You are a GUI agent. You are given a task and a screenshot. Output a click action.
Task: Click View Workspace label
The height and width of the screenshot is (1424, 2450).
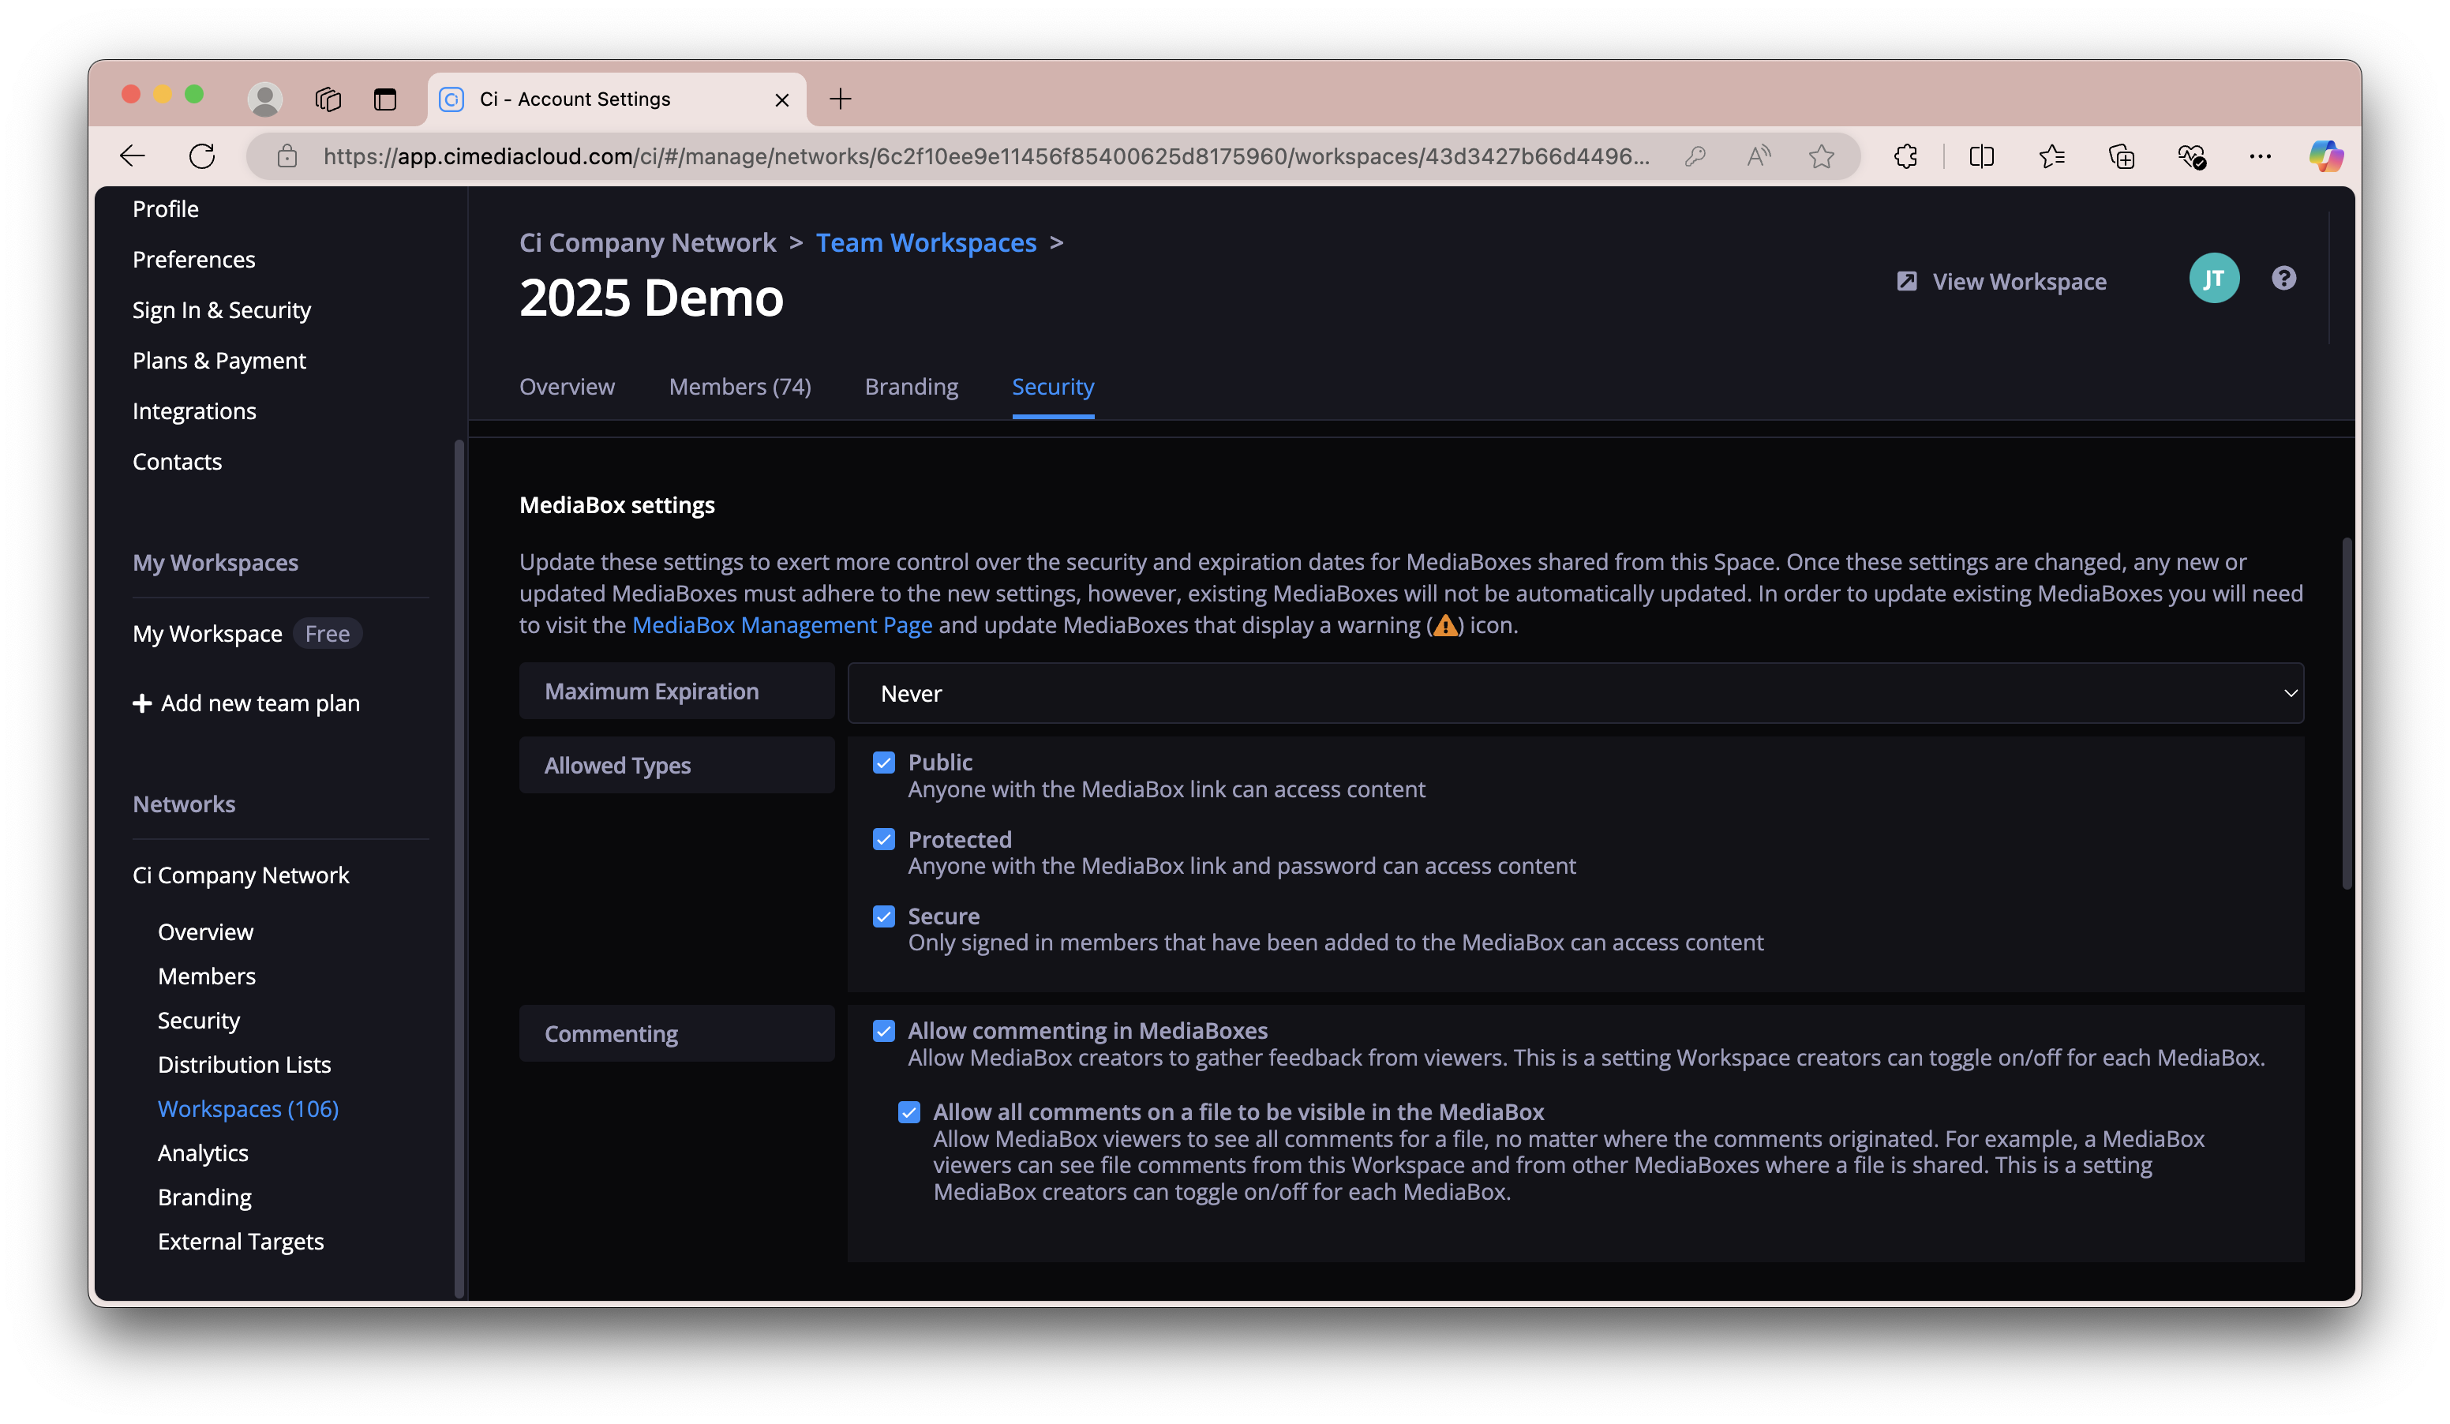pos(2019,282)
